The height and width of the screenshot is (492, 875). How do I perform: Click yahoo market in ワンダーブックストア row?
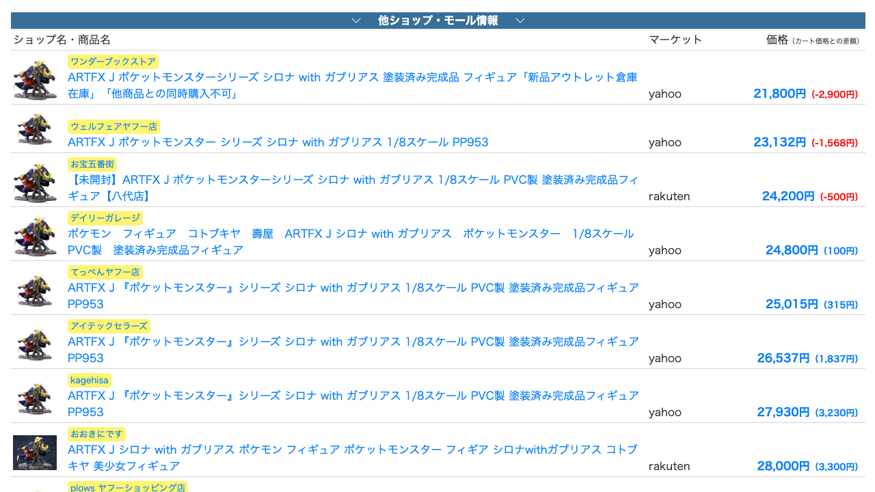coord(665,94)
